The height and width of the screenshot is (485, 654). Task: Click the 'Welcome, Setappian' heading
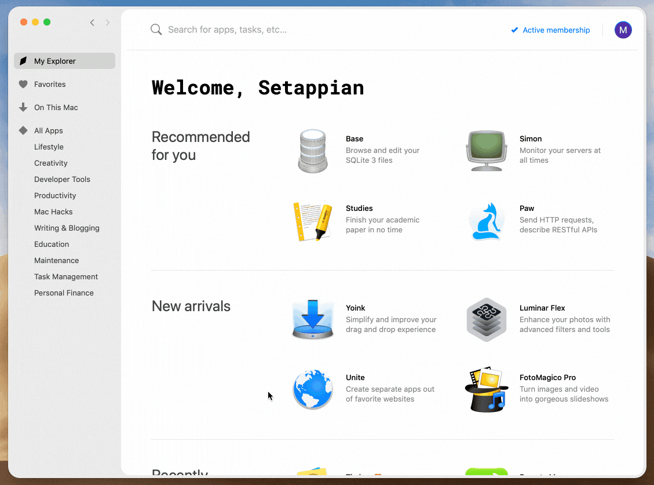coord(258,88)
